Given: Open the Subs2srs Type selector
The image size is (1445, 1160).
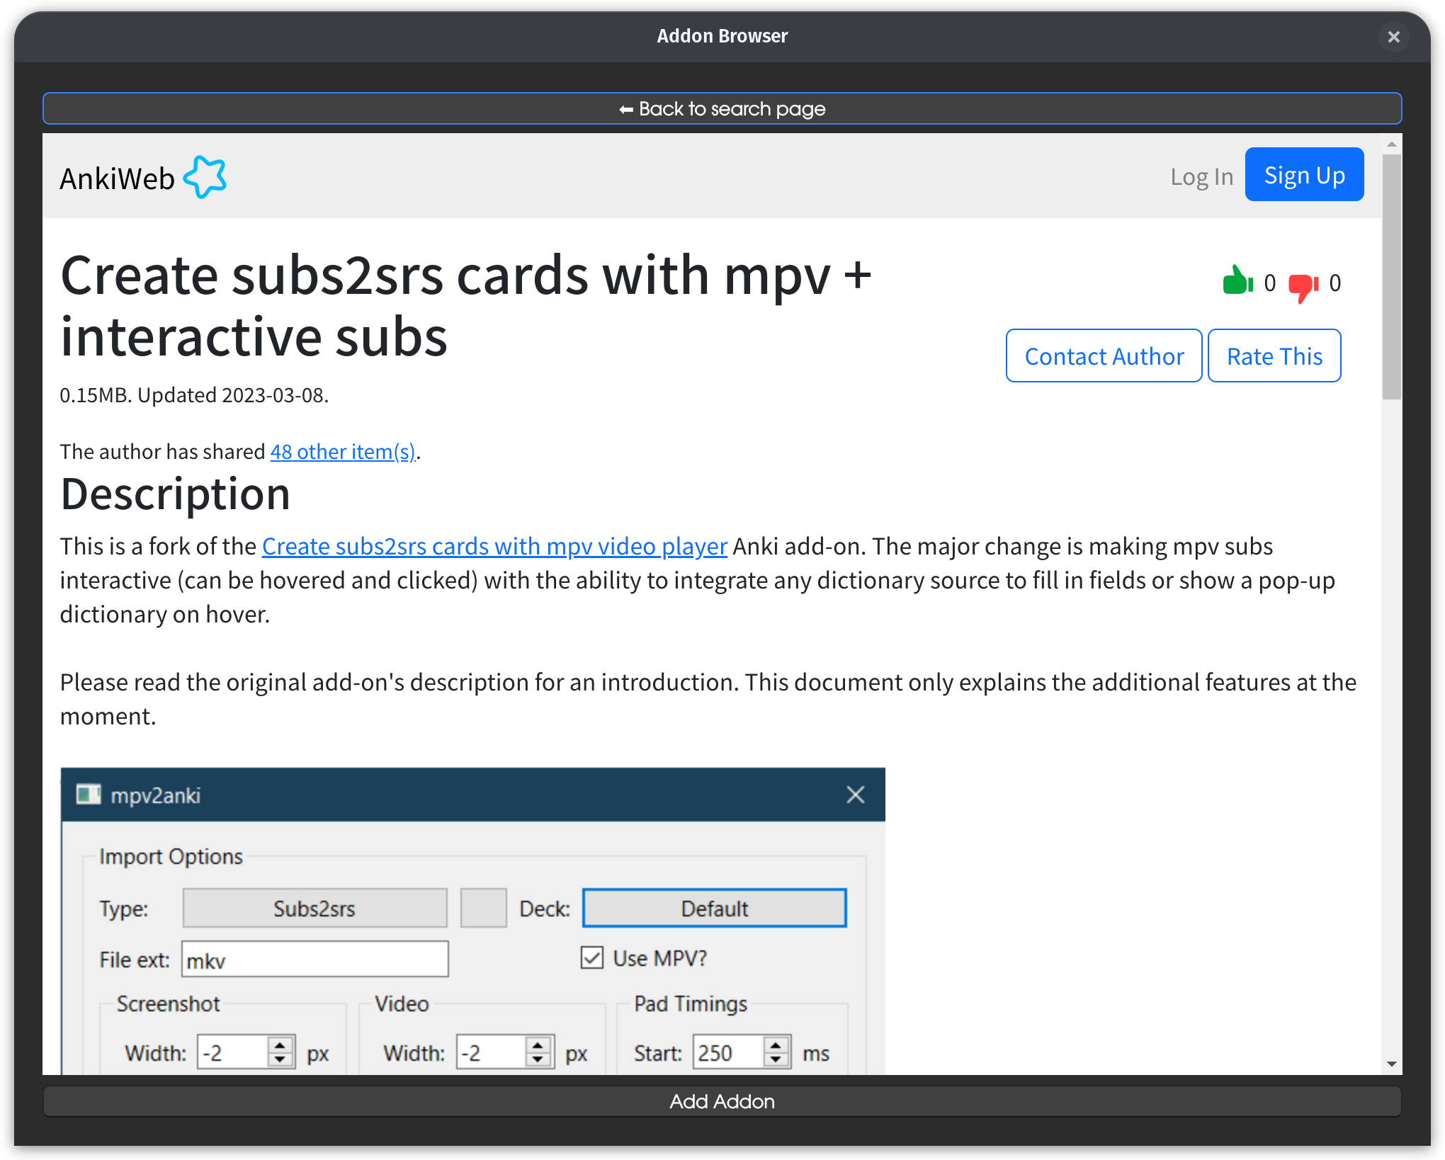Looking at the screenshot, I should click(x=314, y=909).
